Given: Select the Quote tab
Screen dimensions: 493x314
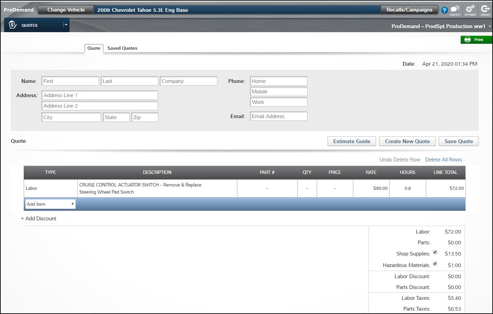Looking at the screenshot, I should coord(94,48).
